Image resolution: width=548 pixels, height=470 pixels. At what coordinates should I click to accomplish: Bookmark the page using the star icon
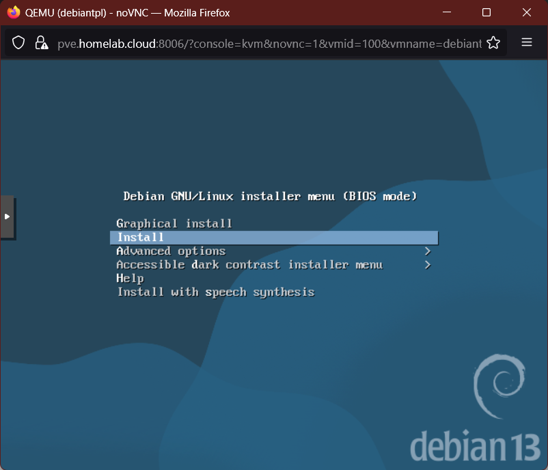pyautogui.click(x=493, y=42)
